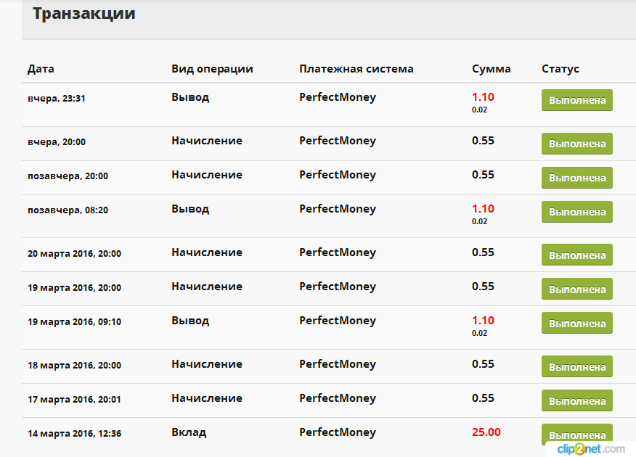This screenshot has width=636, height=457.
Task: Click PerfectMoney in the first withdrawal row
Action: (x=338, y=97)
